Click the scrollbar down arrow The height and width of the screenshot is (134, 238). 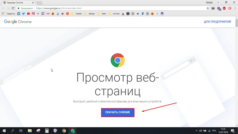[237, 126]
